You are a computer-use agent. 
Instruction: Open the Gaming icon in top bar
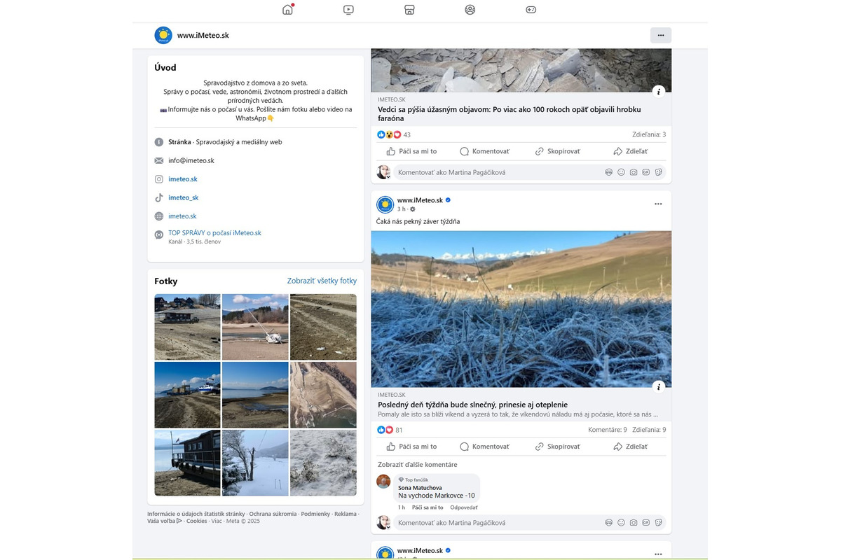[x=531, y=10]
